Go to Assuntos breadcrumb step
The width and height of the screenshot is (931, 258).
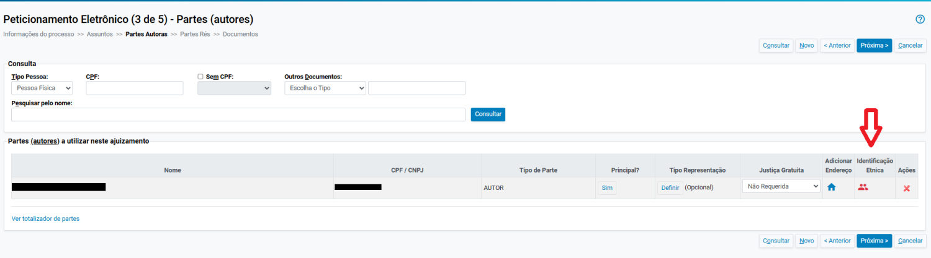99,34
